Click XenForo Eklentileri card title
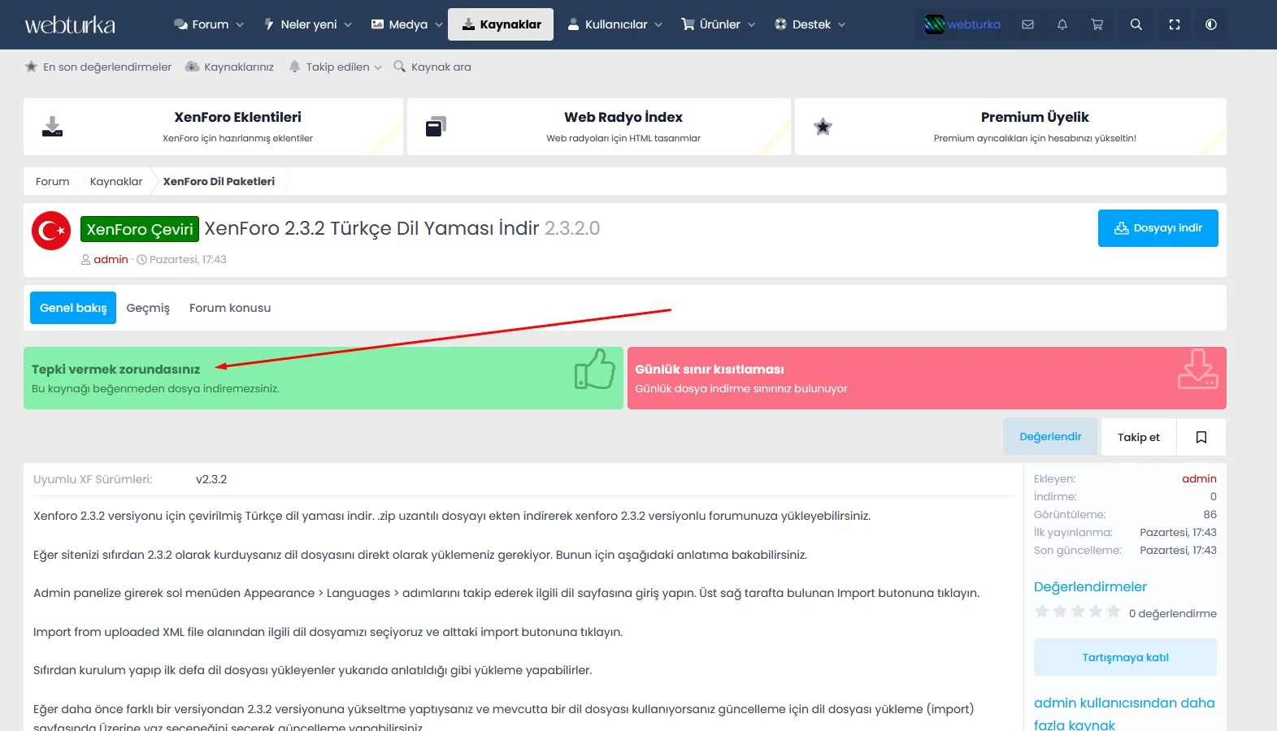Image resolution: width=1277 pixels, height=731 pixels. click(237, 117)
